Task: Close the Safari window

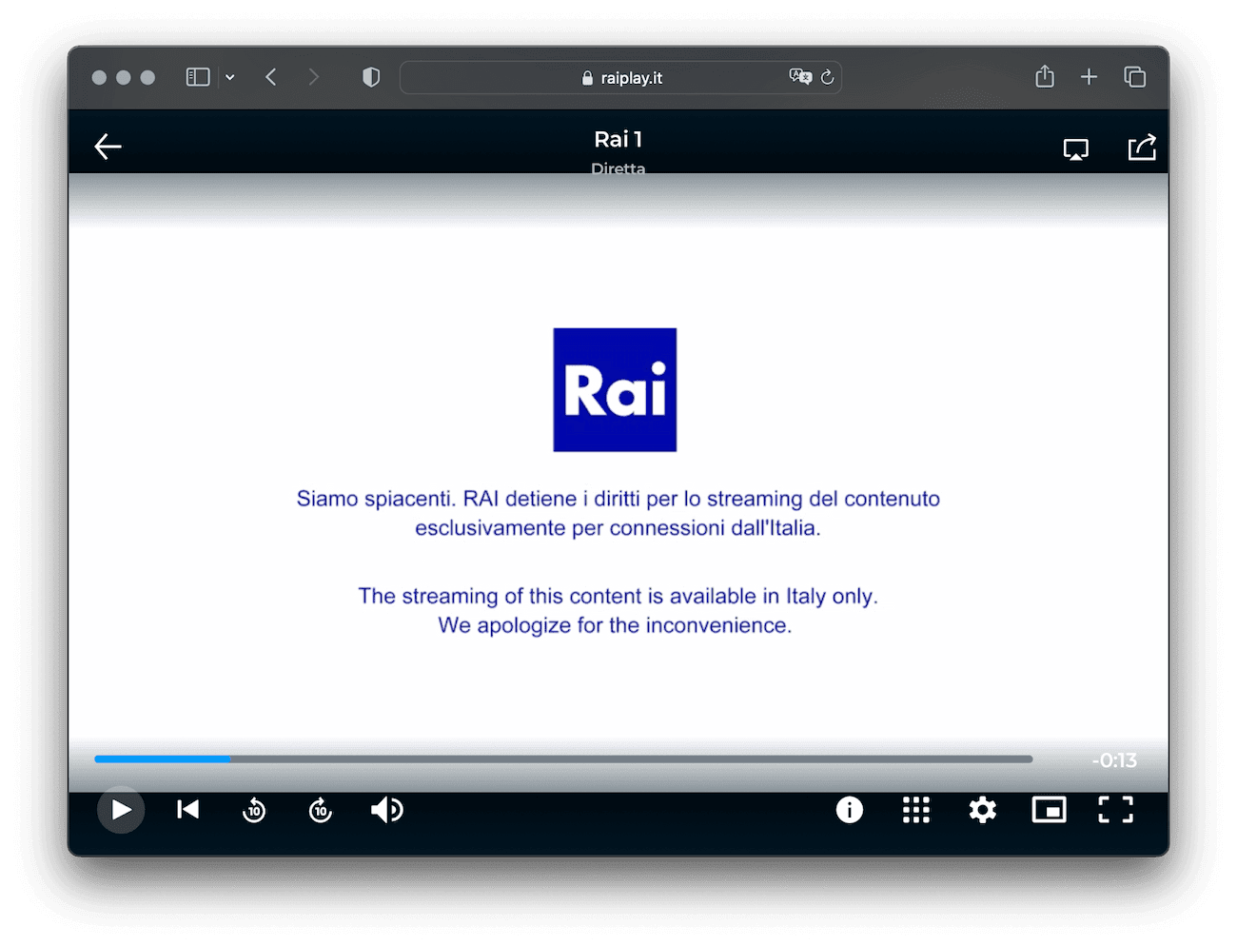Action: point(99,77)
